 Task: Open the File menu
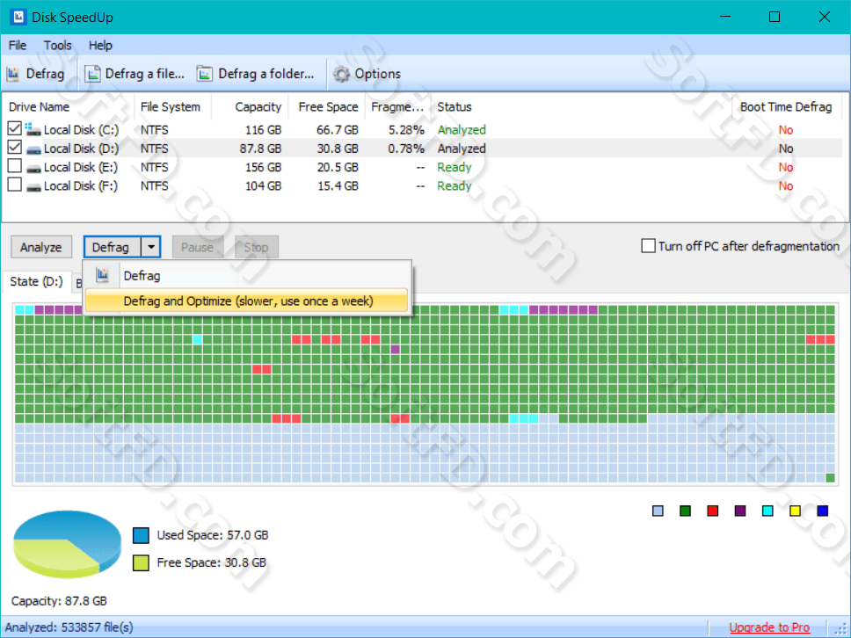pyautogui.click(x=18, y=46)
